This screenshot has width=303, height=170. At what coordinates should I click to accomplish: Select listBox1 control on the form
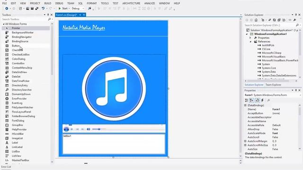click(114, 144)
